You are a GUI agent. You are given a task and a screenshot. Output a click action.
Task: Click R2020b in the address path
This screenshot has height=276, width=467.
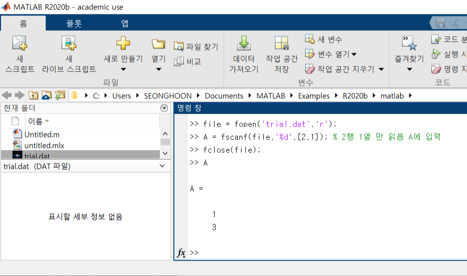pyautogui.click(x=355, y=96)
